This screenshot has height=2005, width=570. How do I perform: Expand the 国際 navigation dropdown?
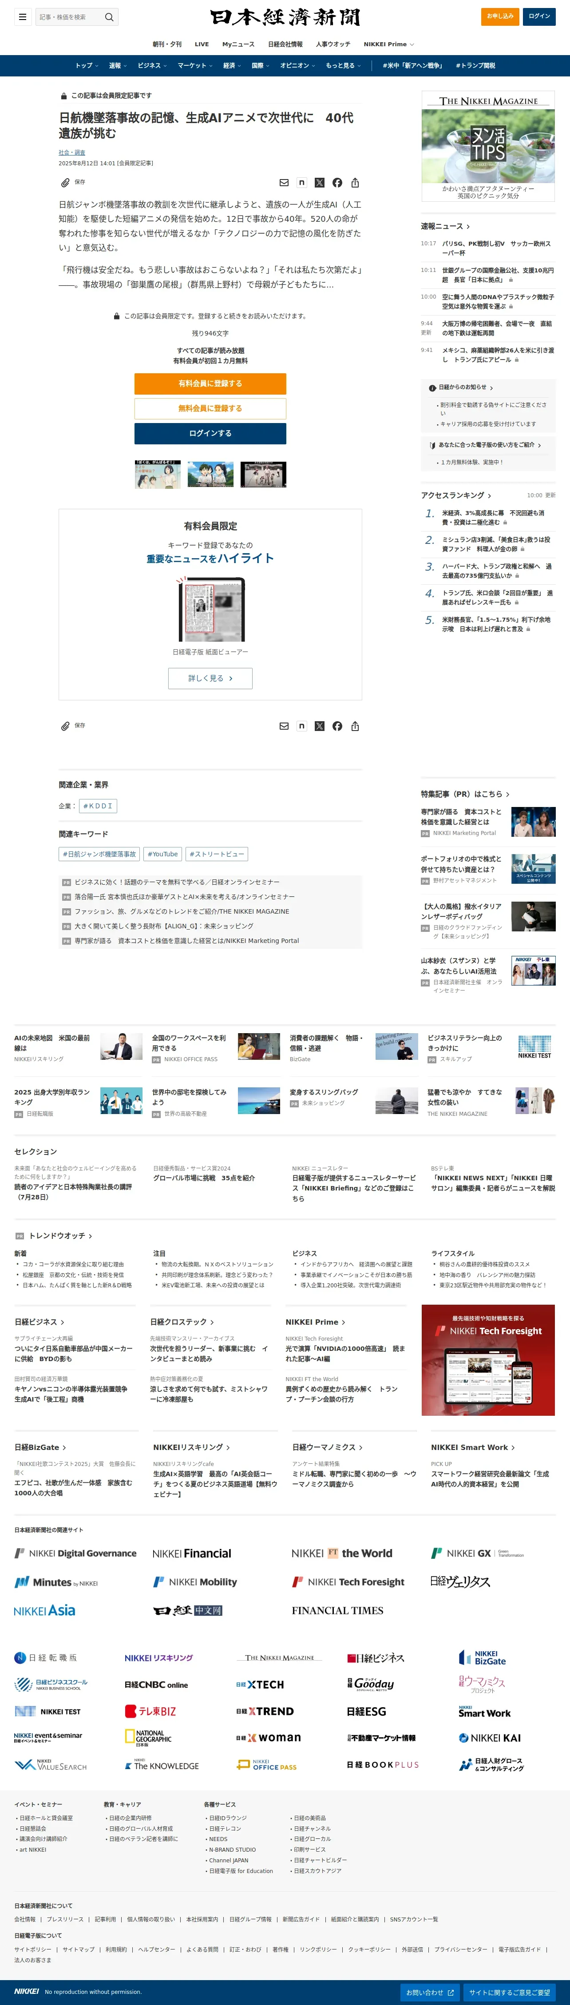(x=261, y=65)
